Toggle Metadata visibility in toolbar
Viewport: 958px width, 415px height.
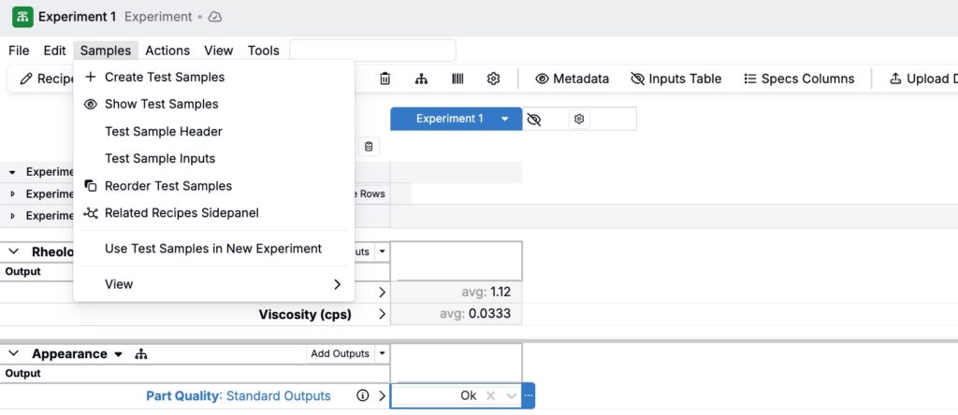pyautogui.click(x=572, y=79)
